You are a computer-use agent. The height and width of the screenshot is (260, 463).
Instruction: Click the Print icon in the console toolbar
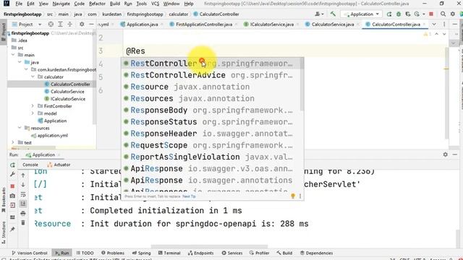point(23,213)
